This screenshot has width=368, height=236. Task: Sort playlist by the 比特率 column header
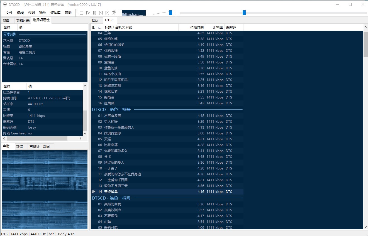(x=215, y=28)
